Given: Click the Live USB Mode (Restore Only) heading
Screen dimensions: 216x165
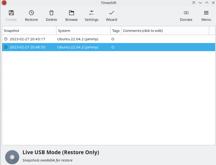Looking at the screenshot, I should 61,152.
